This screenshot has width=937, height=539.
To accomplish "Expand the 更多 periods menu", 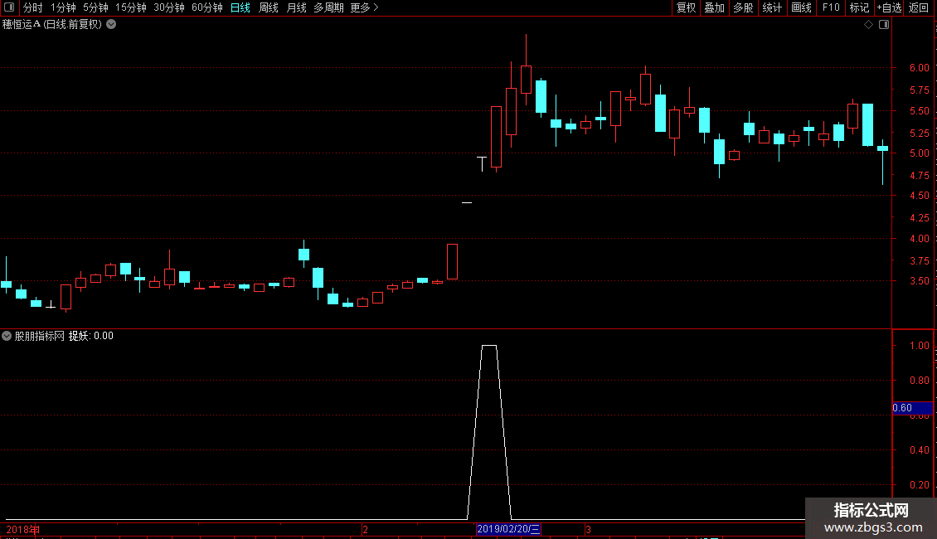I will tap(364, 7).
